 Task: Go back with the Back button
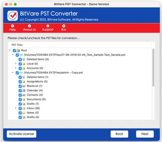pyautogui.click(x=119, y=134)
